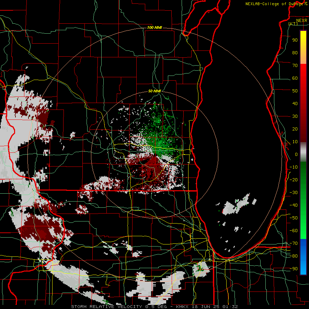This screenshot has width=309, height=309.
Task: Click the 60 value on velocity scale
Action: pos(295,78)
